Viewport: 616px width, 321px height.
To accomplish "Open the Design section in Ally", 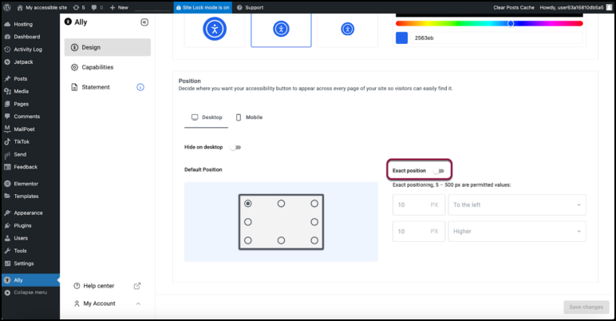I will click(x=107, y=47).
